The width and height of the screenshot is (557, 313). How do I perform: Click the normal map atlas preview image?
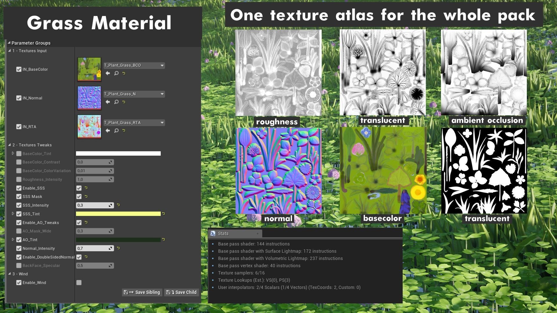[x=278, y=171]
